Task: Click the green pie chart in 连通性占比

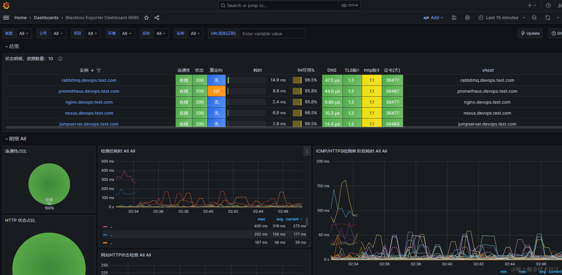Action: (49, 184)
